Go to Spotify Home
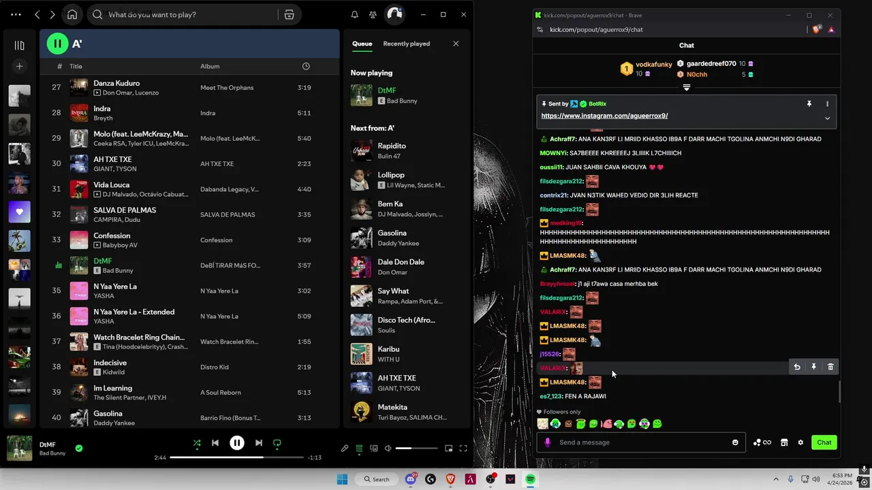Screen dimensions: 872x490 point(72,14)
